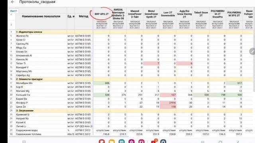
Task: Select bottom row value 238.8
Action: coord(168,134)
